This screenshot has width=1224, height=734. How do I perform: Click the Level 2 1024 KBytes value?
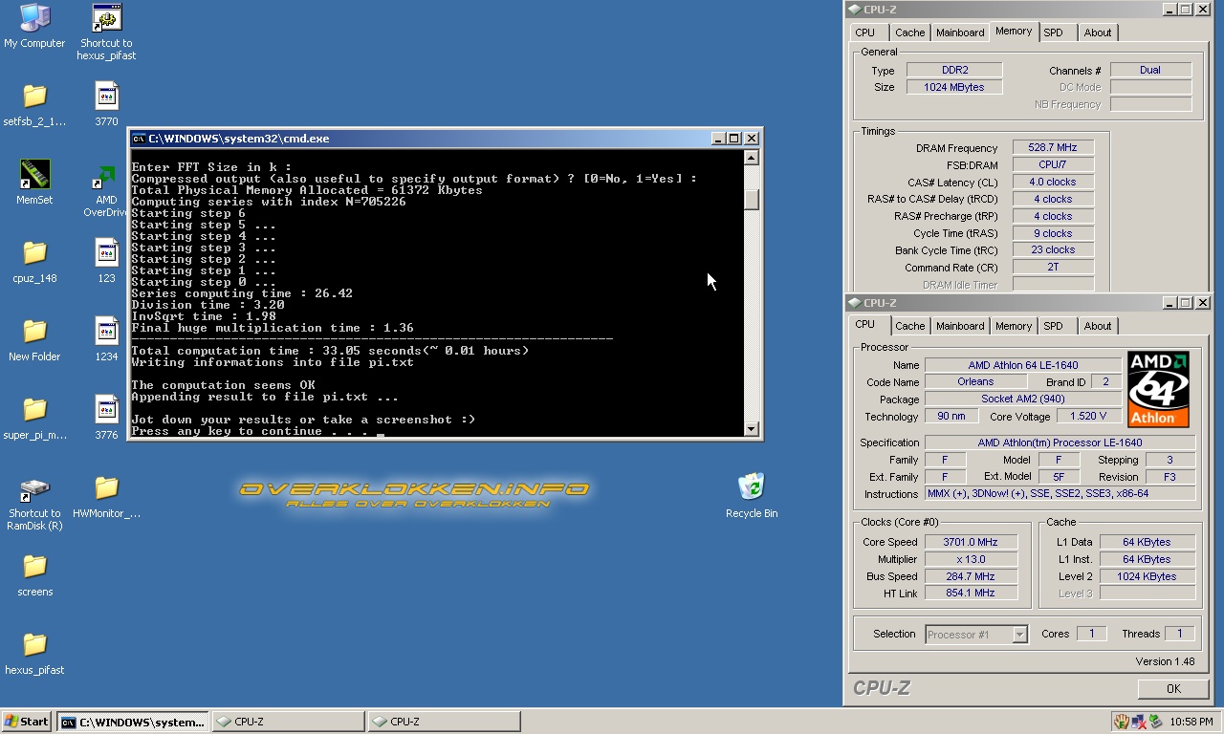(1147, 576)
